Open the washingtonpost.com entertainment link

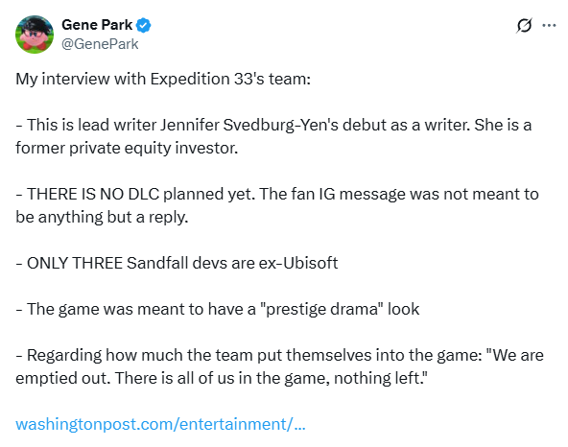pyautogui.click(x=160, y=424)
